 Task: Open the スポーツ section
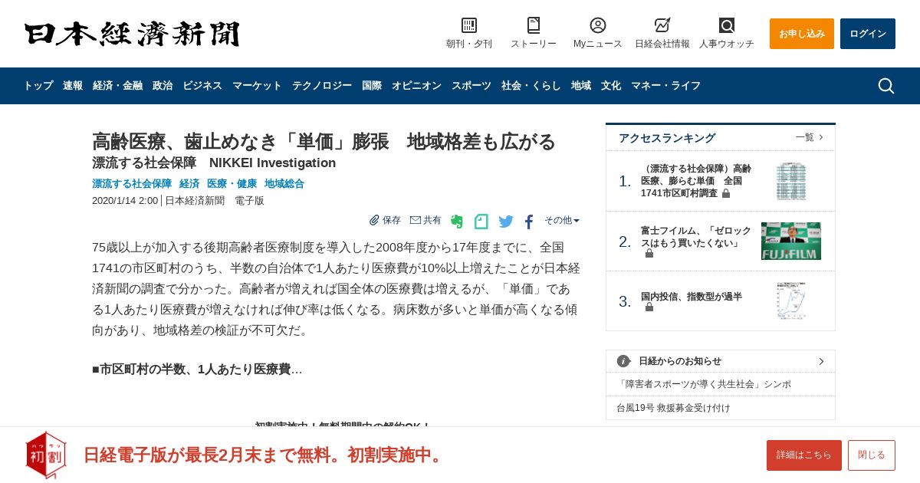click(472, 86)
